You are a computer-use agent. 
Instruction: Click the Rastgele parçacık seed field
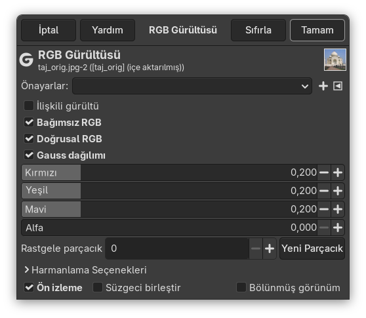coord(177,248)
